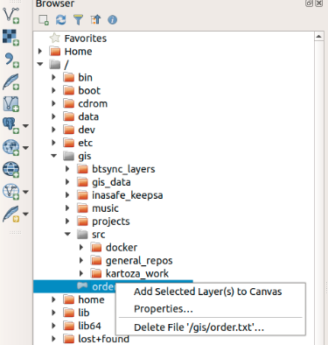Image resolution: width=328 pixels, height=345 pixels.
Task: Select the Favorites item
Action: tap(86, 39)
